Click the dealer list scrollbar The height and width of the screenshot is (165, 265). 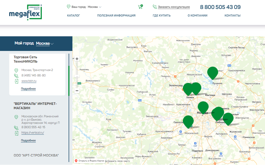(69, 81)
